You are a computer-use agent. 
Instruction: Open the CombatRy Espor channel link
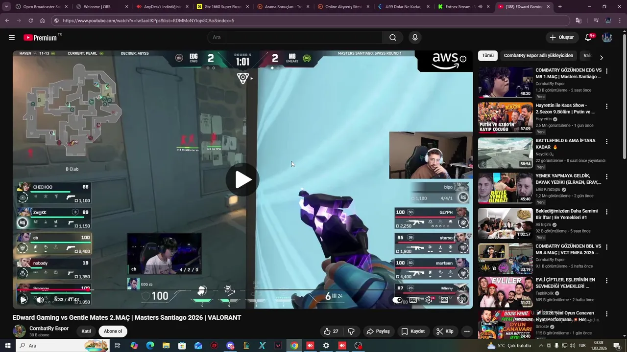(49, 329)
